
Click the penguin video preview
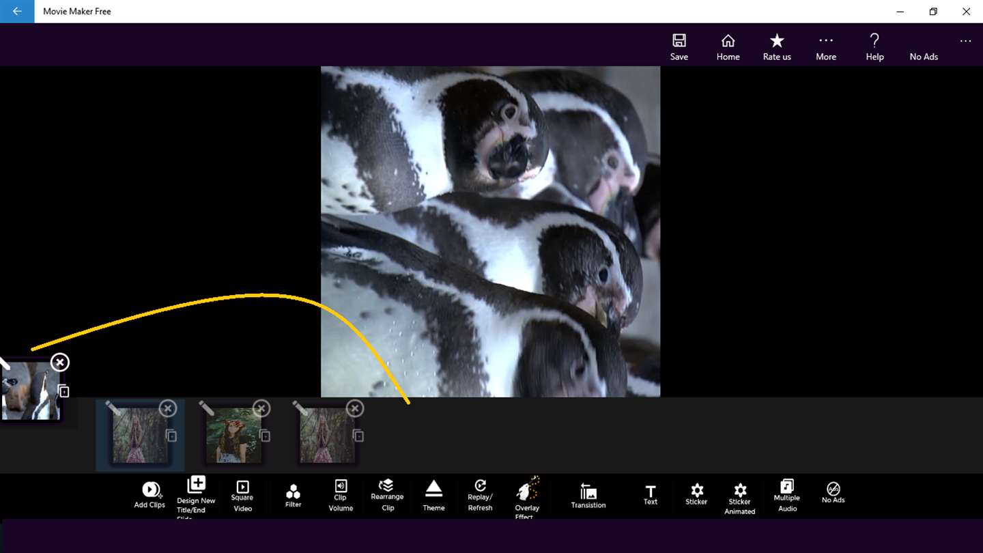pos(490,231)
